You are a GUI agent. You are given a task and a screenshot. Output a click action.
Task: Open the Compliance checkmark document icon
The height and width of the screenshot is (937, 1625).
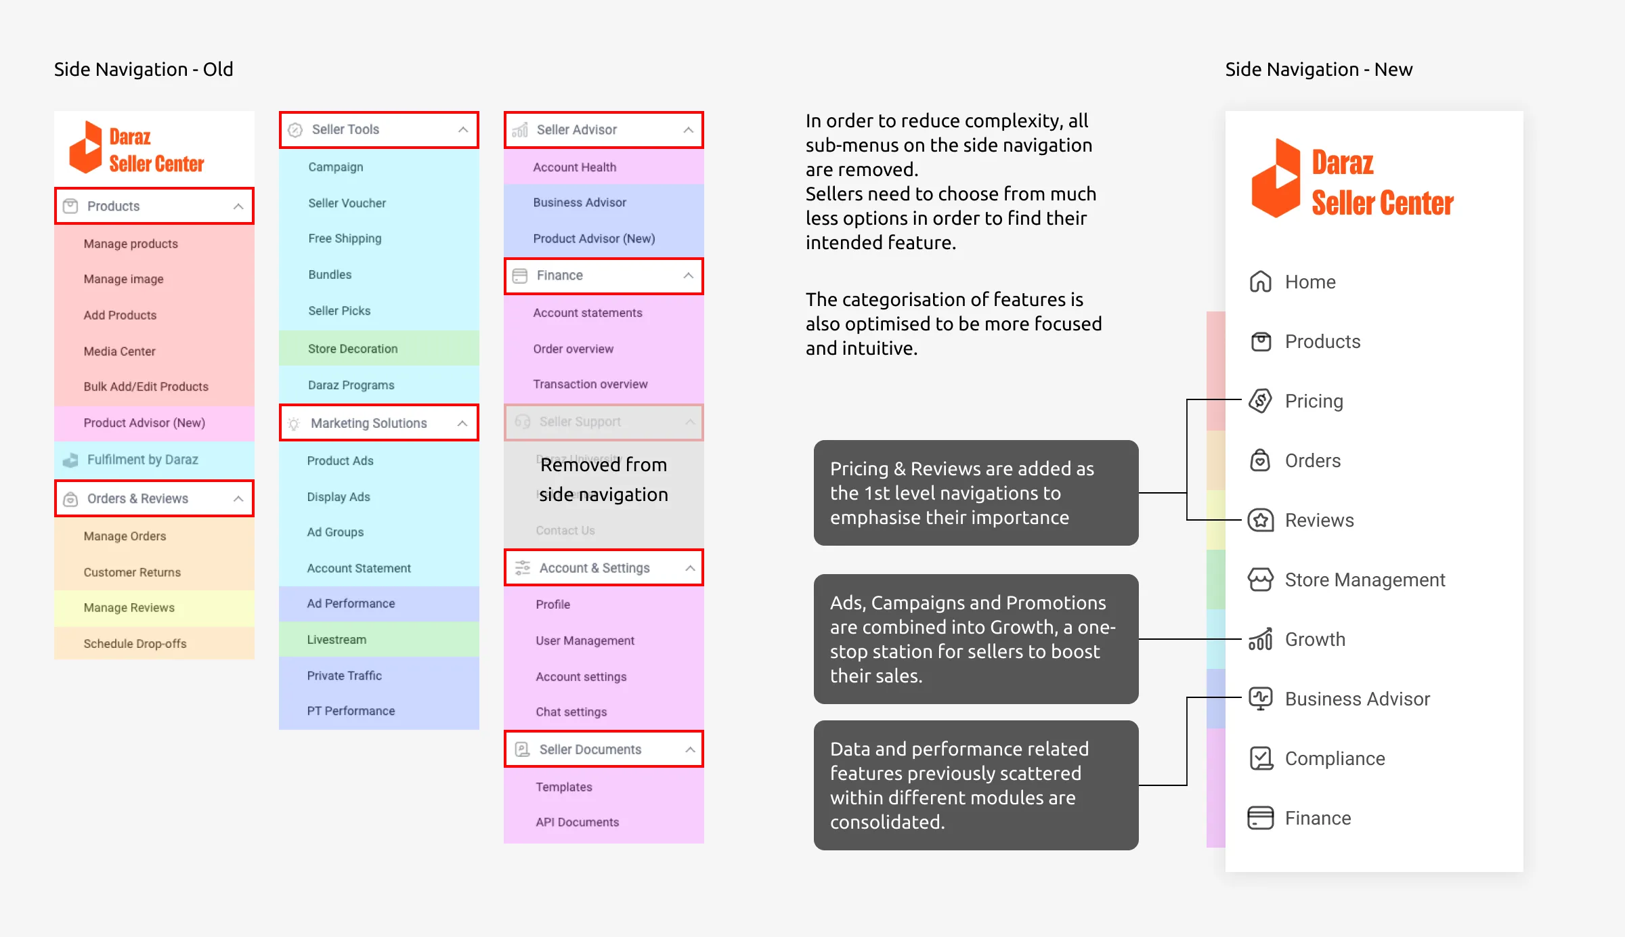1260,758
